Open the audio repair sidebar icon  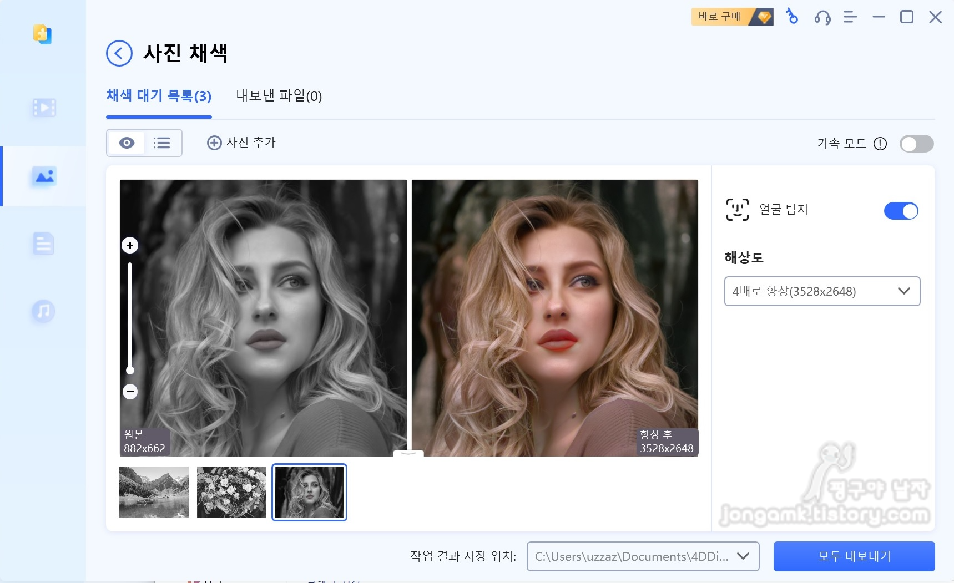(43, 311)
